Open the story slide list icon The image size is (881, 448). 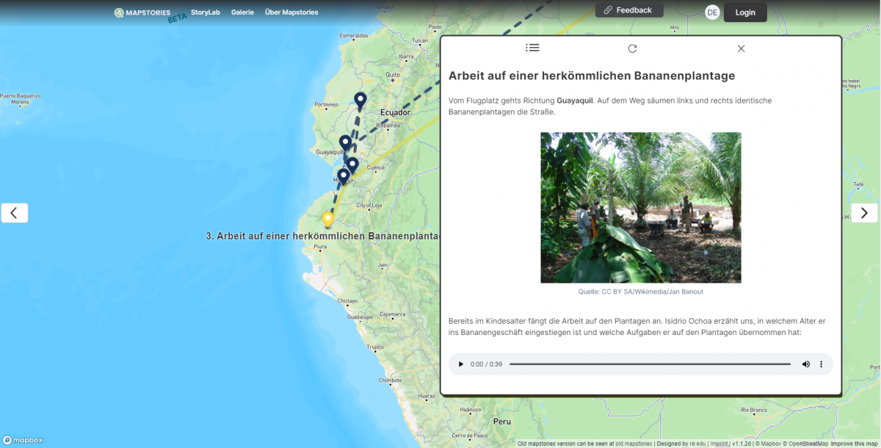tap(532, 48)
